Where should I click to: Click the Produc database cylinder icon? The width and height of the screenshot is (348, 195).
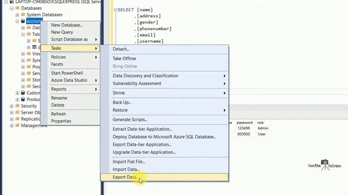click(23, 100)
